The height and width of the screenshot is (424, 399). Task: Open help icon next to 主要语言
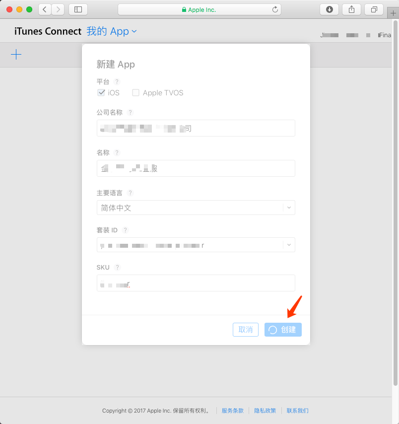(131, 193)
